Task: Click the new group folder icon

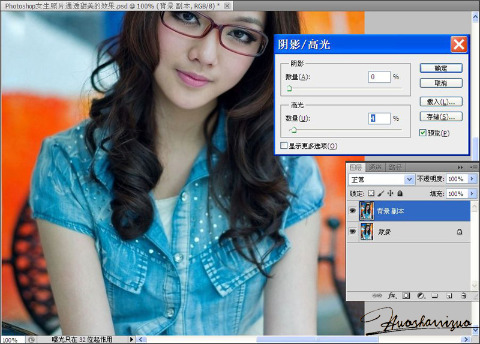Action: 434,295
